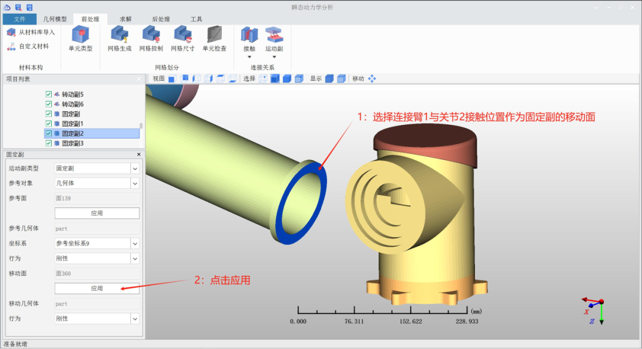This screenshot has width=642, height=349.
Task: Switch to the 求解 tab
Action: point(125,19)
